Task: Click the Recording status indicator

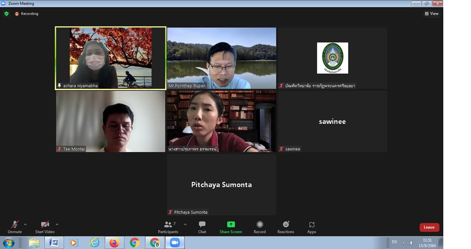Action: pos(27,13)
